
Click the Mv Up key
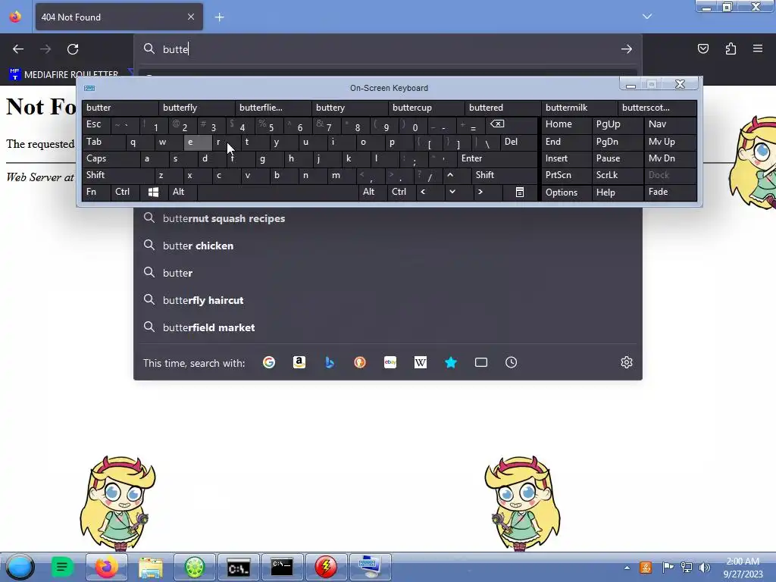(x=671, y=142)
